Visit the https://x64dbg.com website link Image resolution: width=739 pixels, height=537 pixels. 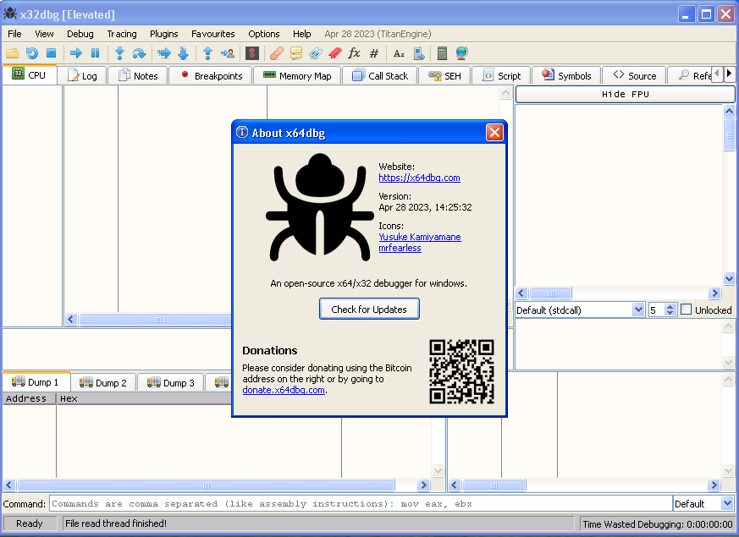418,178
